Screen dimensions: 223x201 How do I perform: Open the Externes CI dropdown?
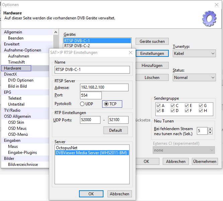click(x=184, y=150)
